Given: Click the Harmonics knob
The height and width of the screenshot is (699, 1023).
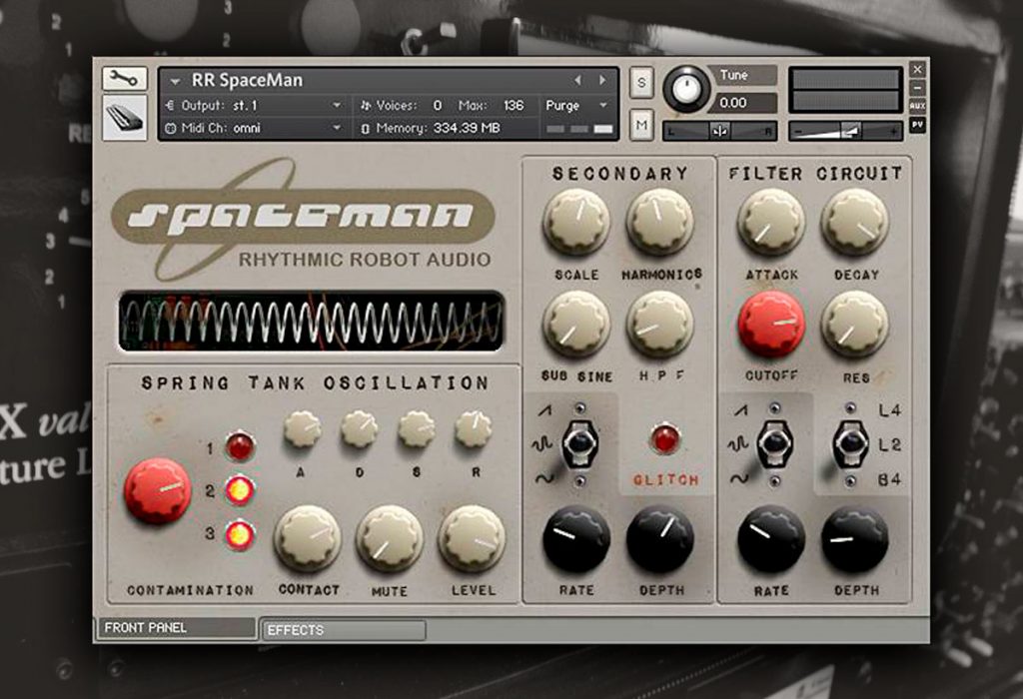Looking at the screenshot, I should [660, 221].
